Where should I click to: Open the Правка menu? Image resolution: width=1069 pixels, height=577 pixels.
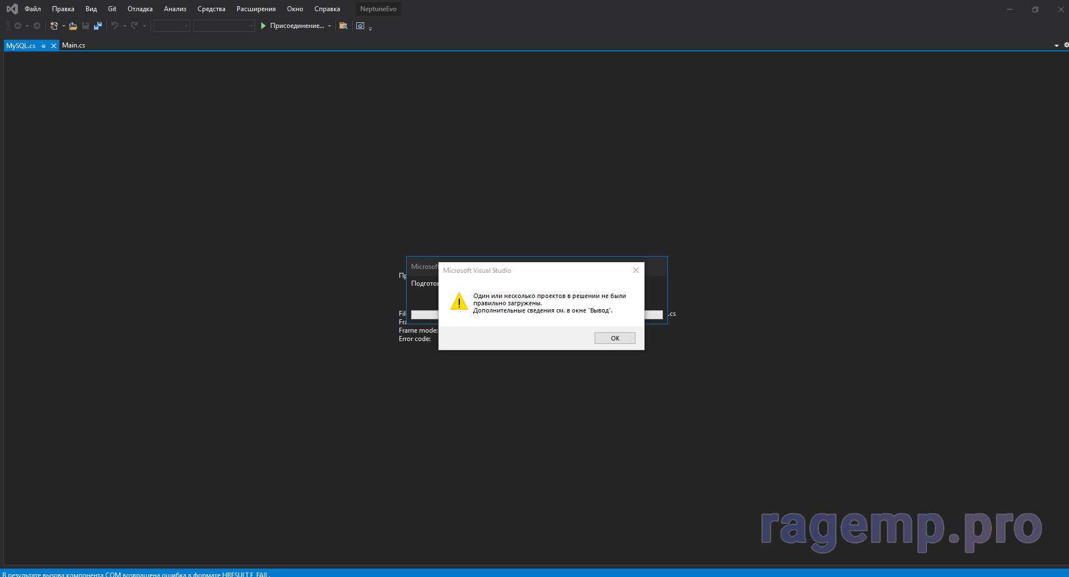pos(63,9)
